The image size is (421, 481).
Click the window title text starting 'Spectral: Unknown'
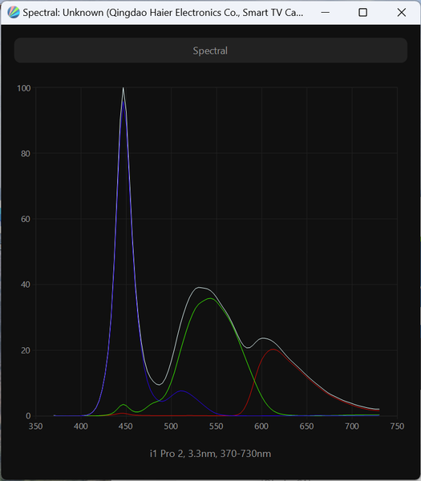click(163, 13)
